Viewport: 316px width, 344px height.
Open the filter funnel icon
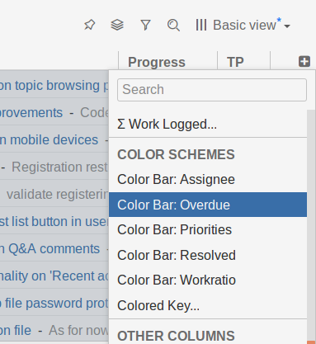(145, 26)
